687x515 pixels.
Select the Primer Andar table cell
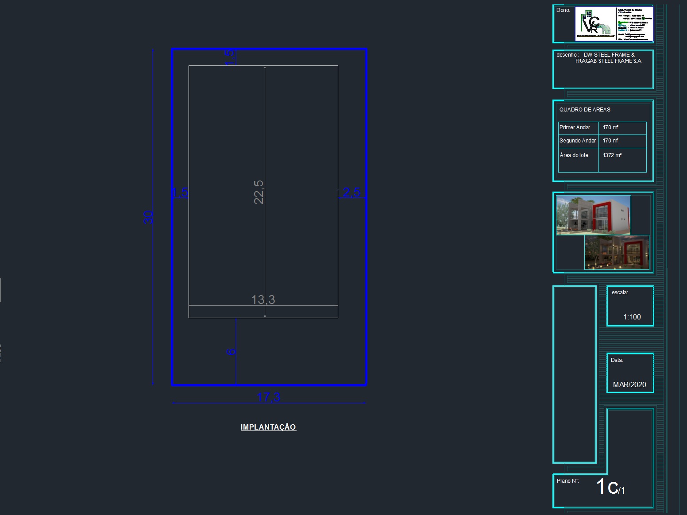pyautogui.click(x=575, y=127)
